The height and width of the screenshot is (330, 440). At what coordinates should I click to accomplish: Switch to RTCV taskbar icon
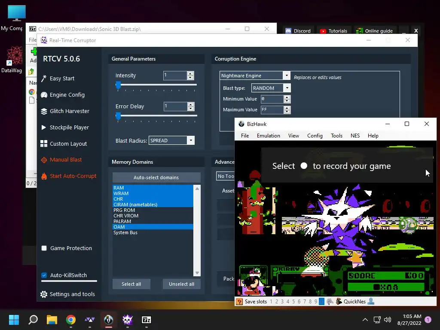pos(127,320)
